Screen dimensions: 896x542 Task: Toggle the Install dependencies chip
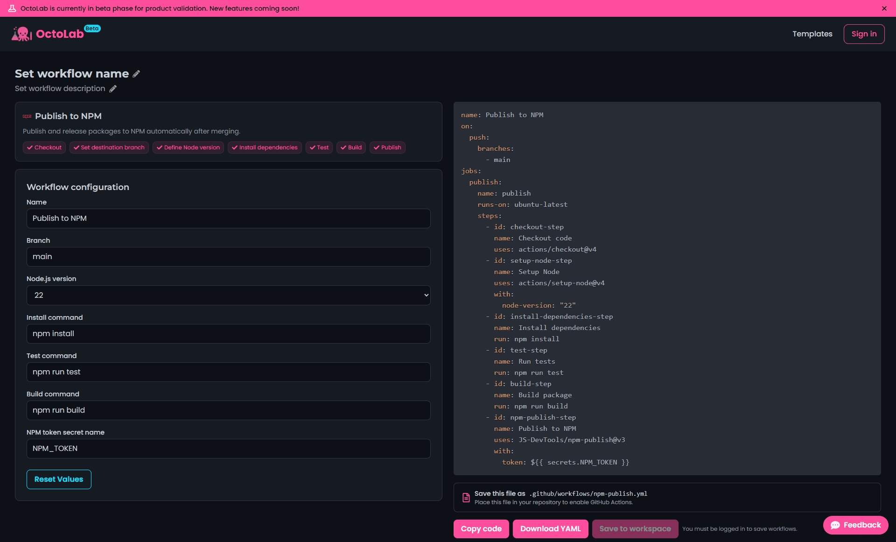coord(265,148)
